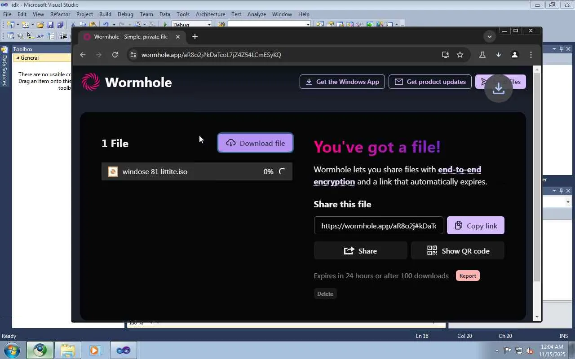Follow the end-to-end encryption link
The image size is (575, 359).
click(x=398, y=175)
